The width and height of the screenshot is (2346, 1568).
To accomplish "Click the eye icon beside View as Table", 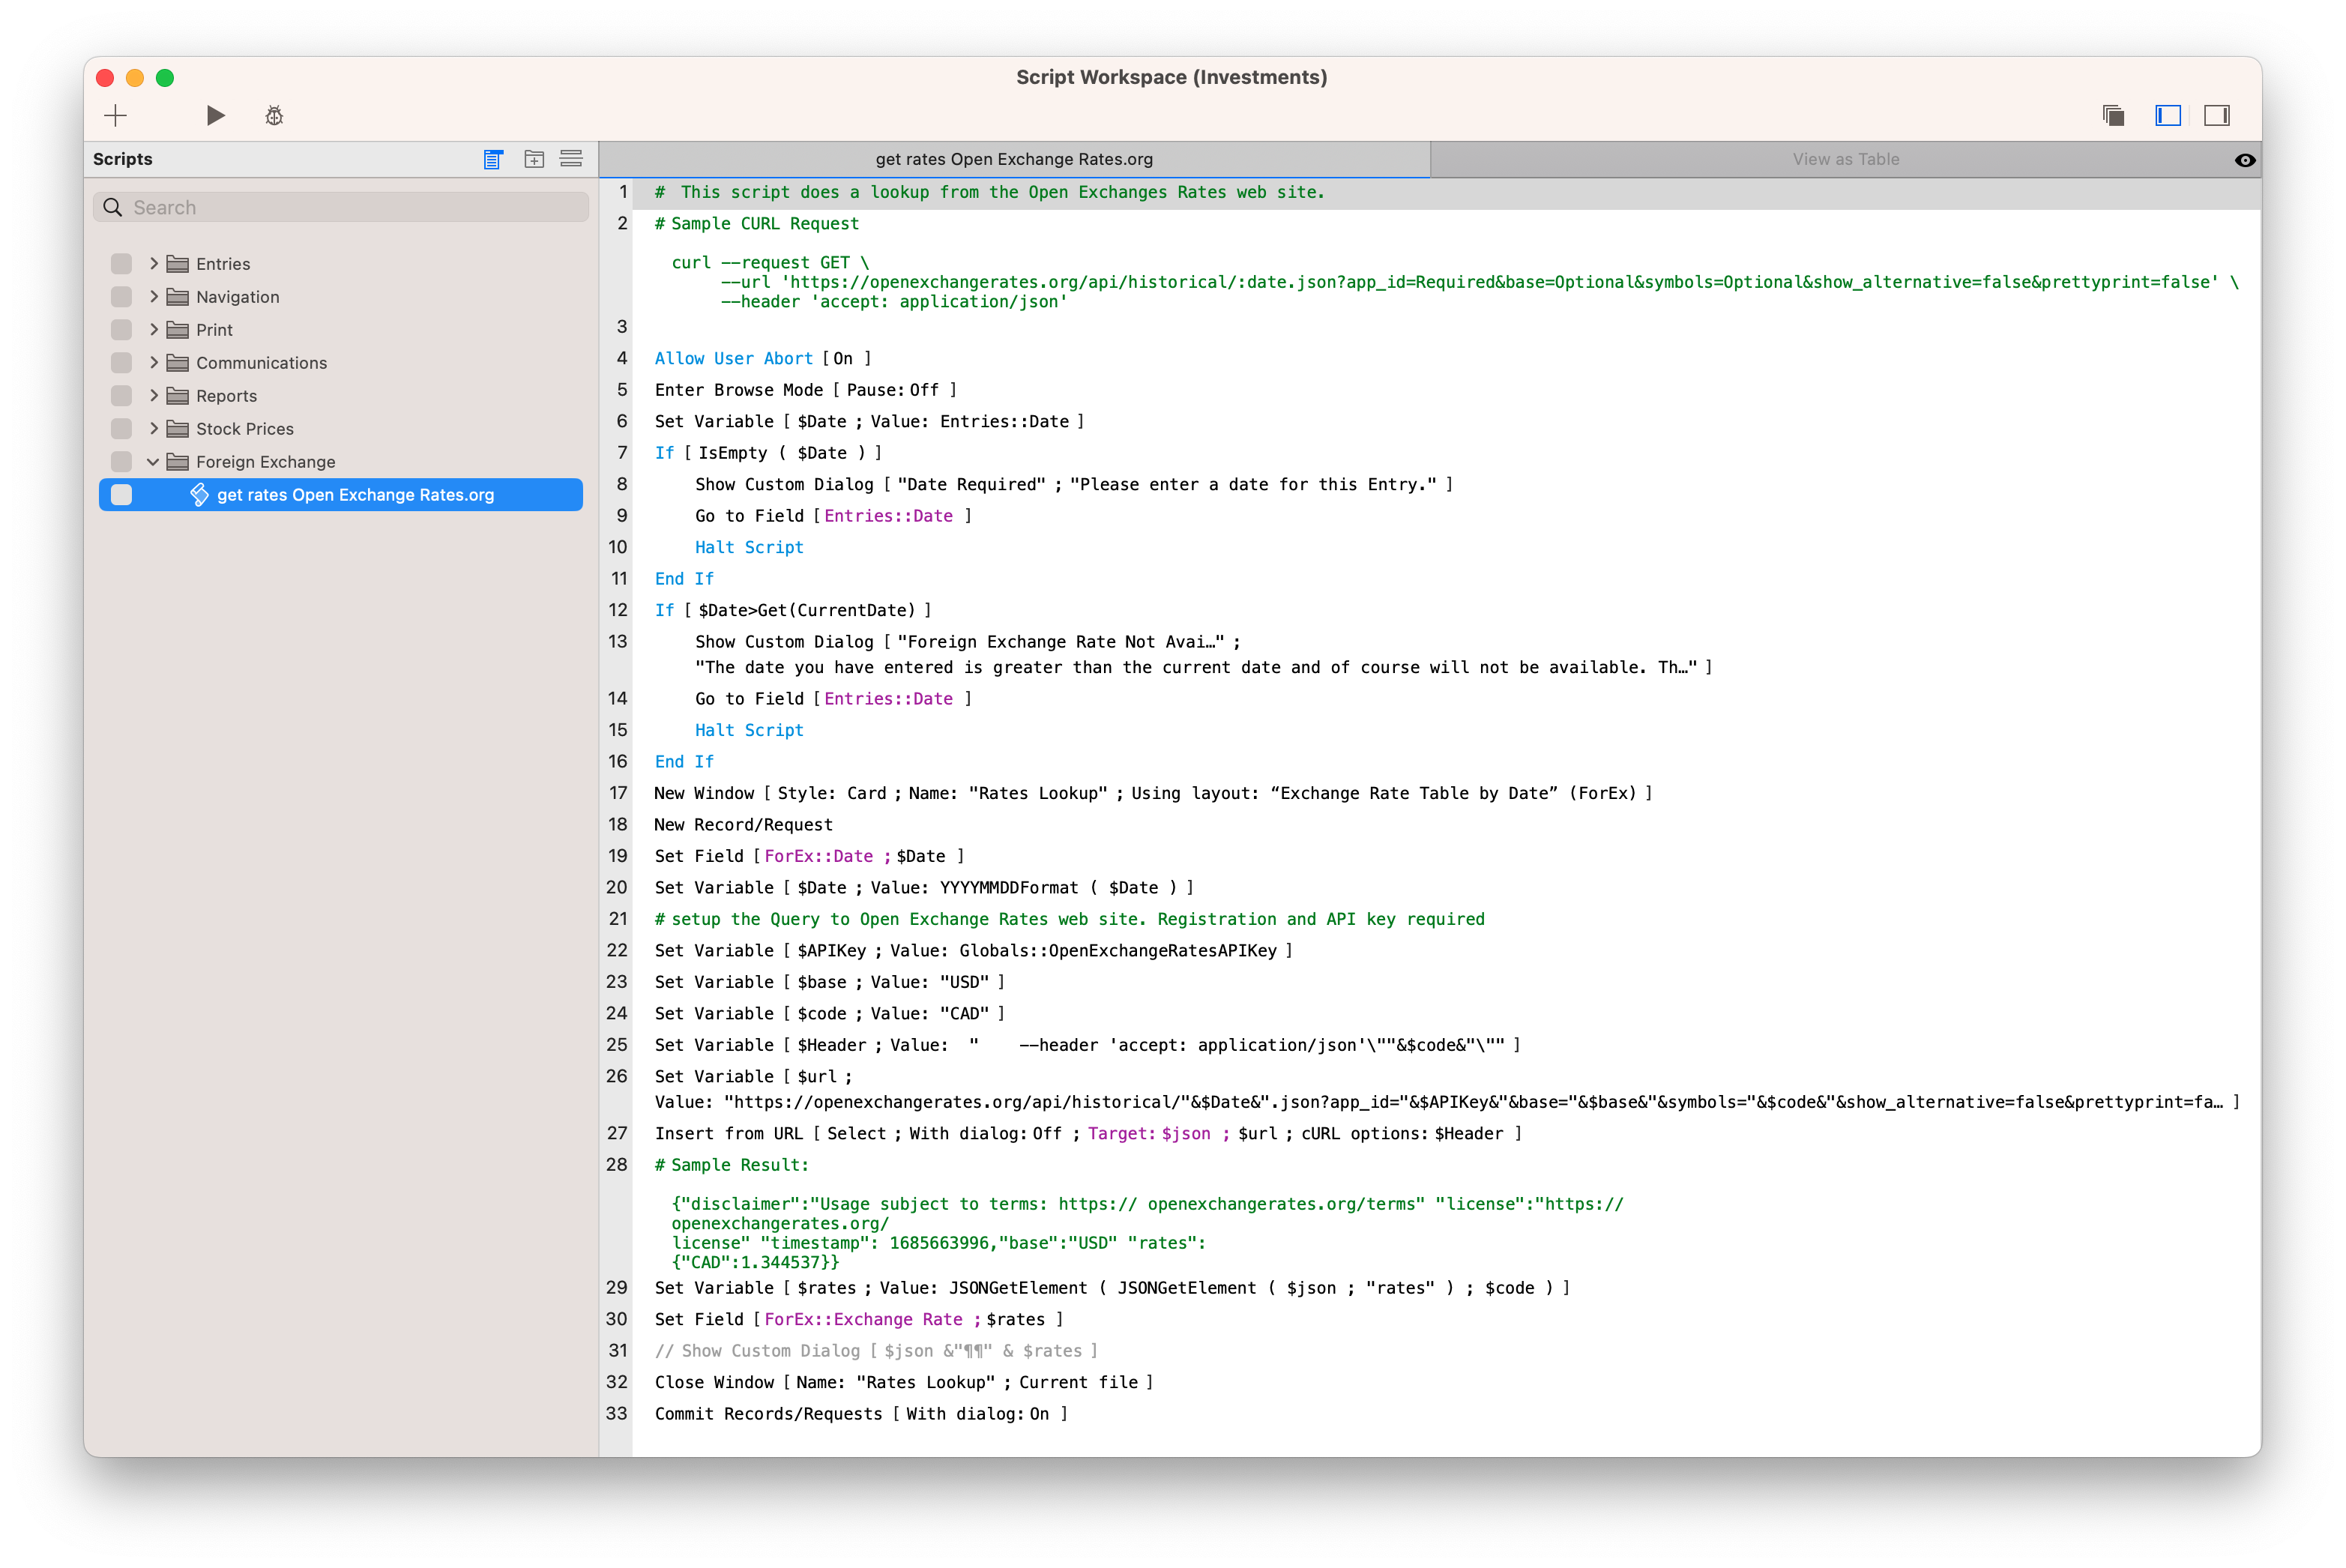I will pos(2244,160).
